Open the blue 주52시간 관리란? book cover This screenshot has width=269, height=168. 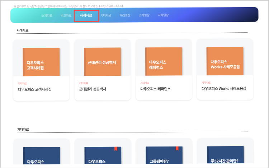pyautogui.click(x=225, y=155)
